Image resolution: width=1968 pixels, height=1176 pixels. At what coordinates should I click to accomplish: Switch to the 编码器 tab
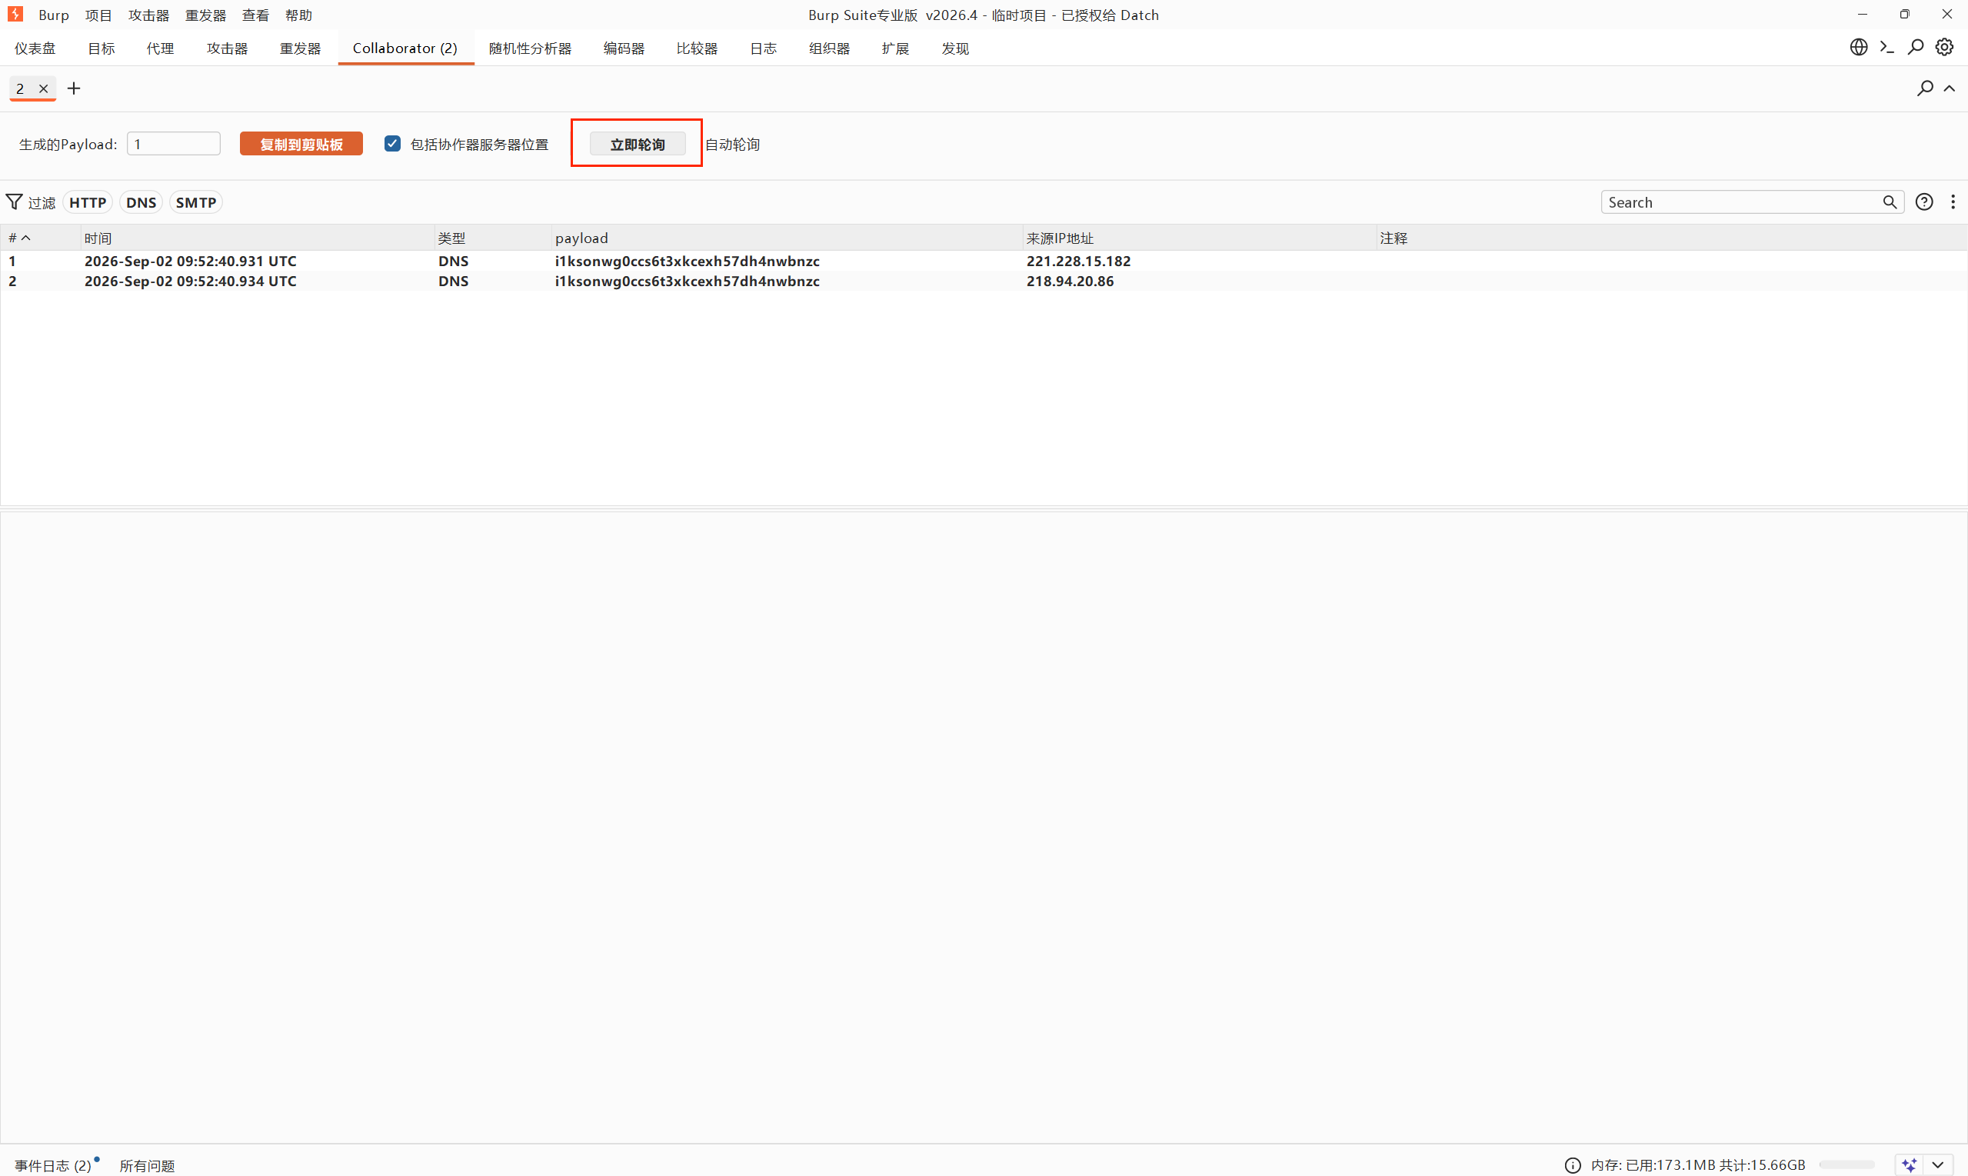tap(624, 48)
